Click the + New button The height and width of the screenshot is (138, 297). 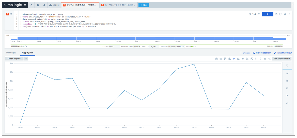(144, 5)
